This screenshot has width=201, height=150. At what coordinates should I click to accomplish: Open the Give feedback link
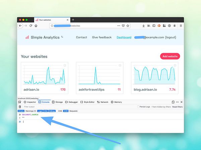coord(102,37)
